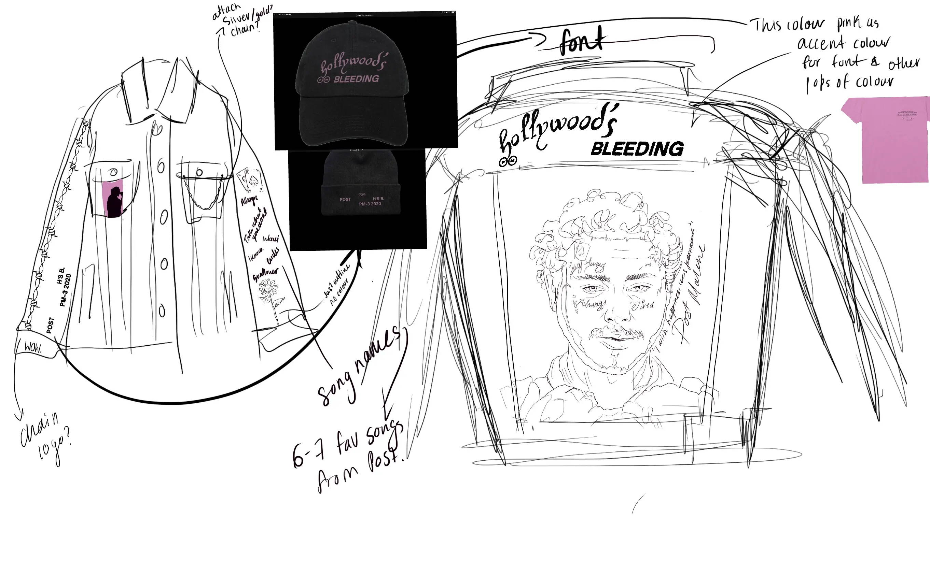The height and width of the screenshot is (576, 930).
Task: Click the playing cards drawing on the jacket
Action: click(x=250, y=180)
